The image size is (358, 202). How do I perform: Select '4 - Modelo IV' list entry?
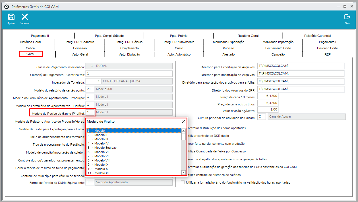click(x=134, y=143)
